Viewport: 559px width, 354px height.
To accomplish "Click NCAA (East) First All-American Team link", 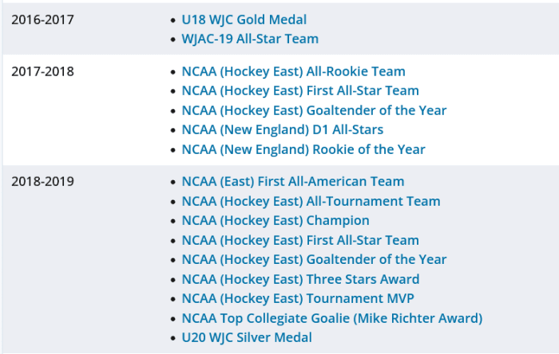I will pos(293,182).
